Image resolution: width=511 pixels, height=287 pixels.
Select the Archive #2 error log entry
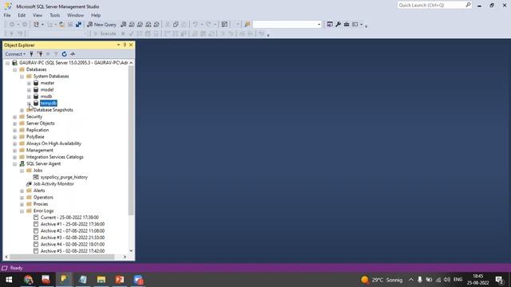pyautogui.click(x=73, y=230)
